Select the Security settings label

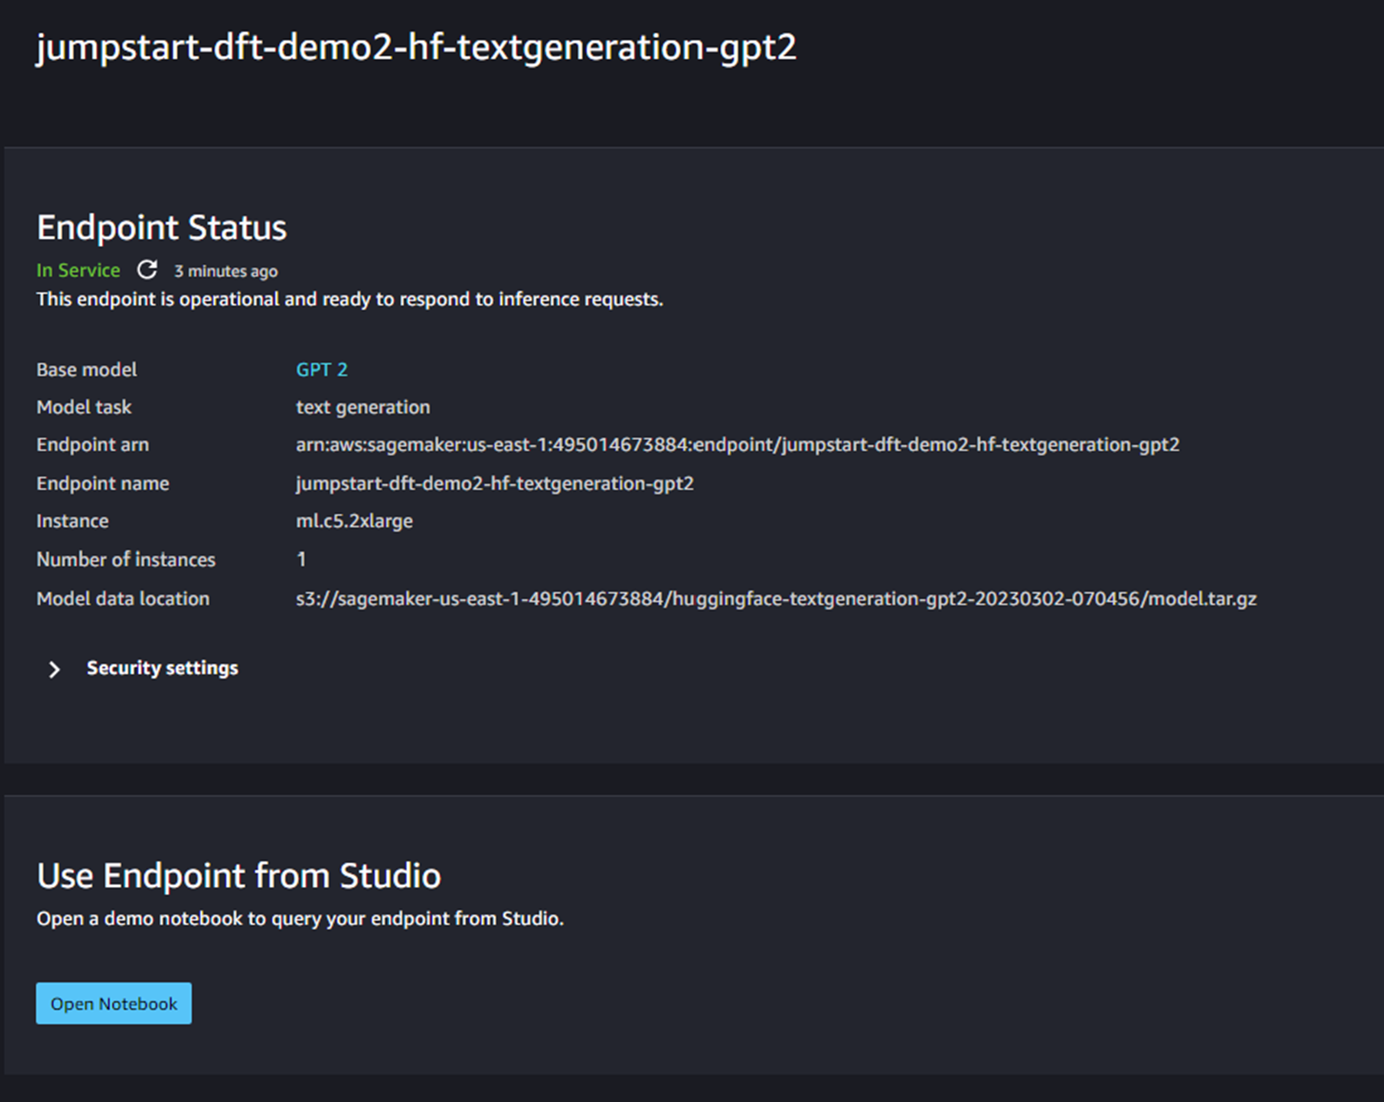[x=162, y=668]
